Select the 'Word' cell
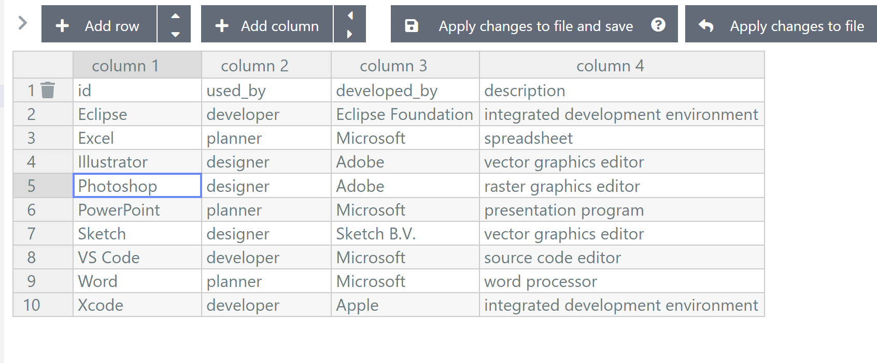This screenshot has height=363, width=877. point(137,281)
